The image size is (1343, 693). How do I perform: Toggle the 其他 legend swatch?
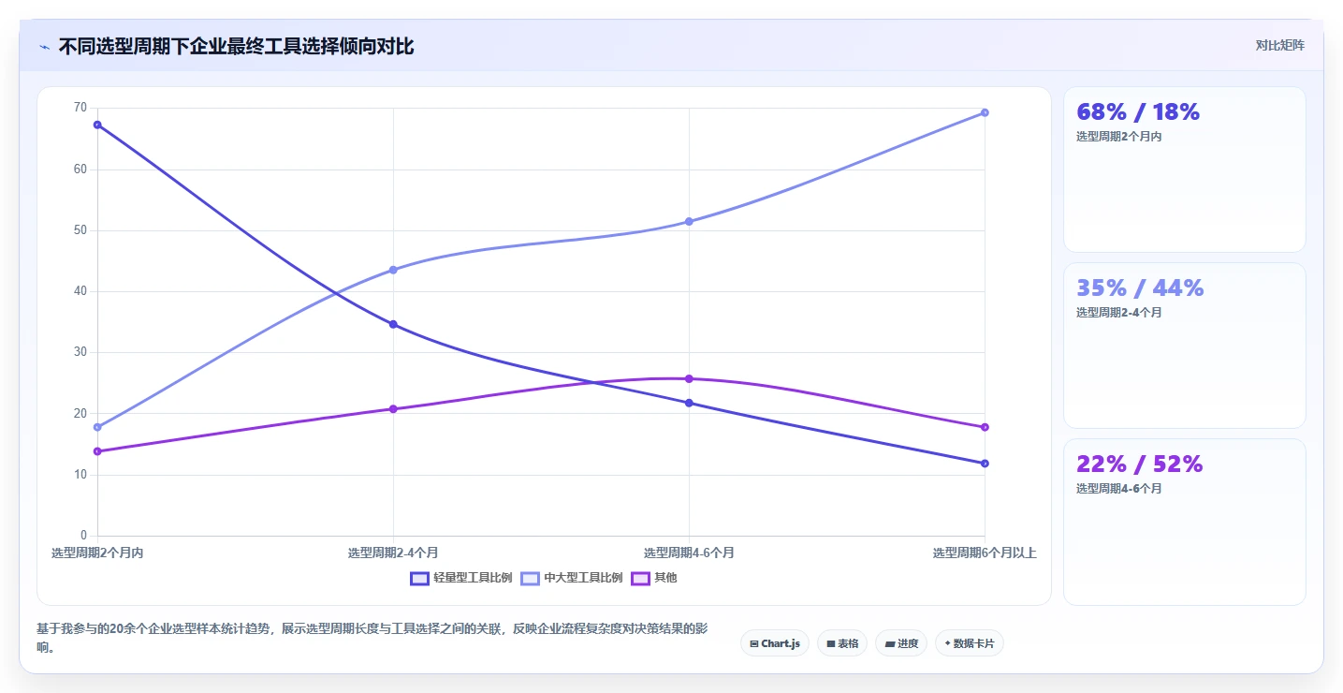click(x=640, y=578)
